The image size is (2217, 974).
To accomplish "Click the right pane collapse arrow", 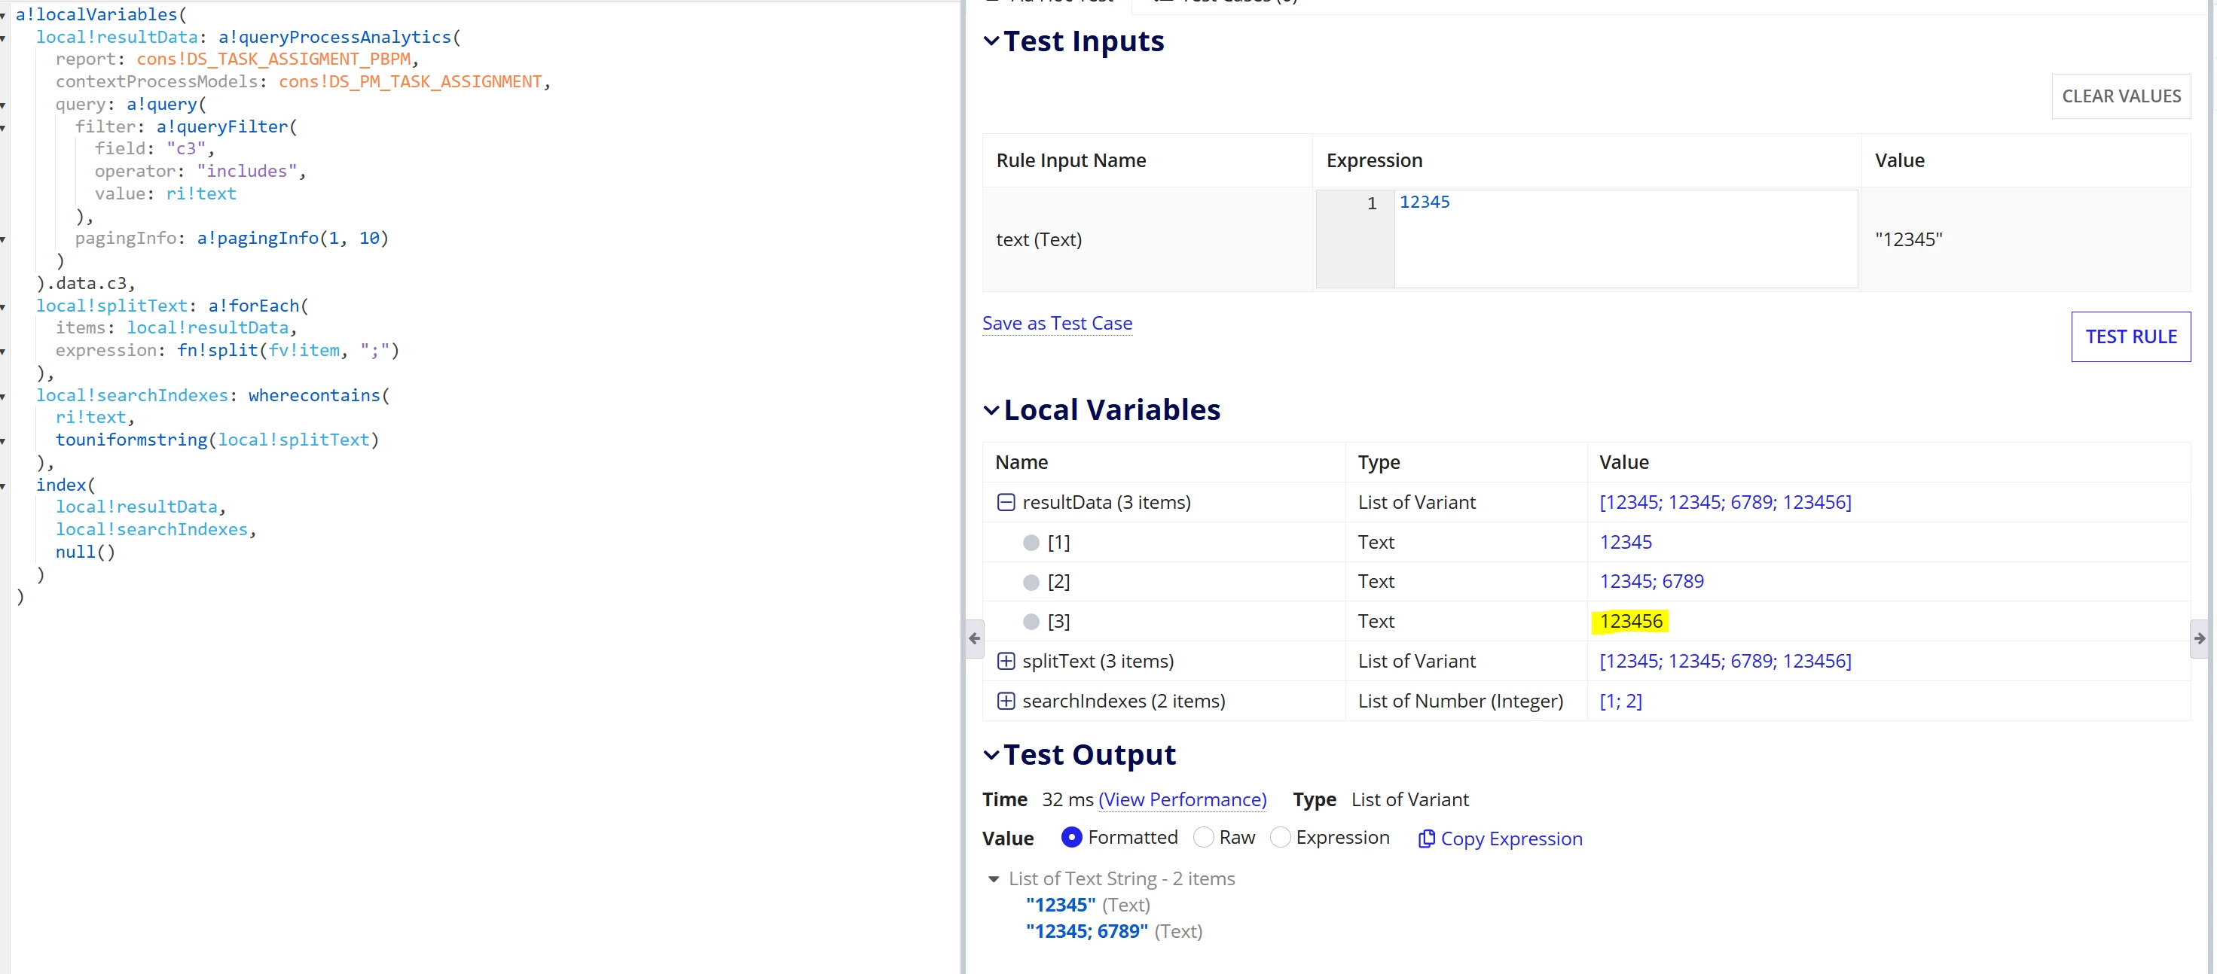I will [2200, 638].
